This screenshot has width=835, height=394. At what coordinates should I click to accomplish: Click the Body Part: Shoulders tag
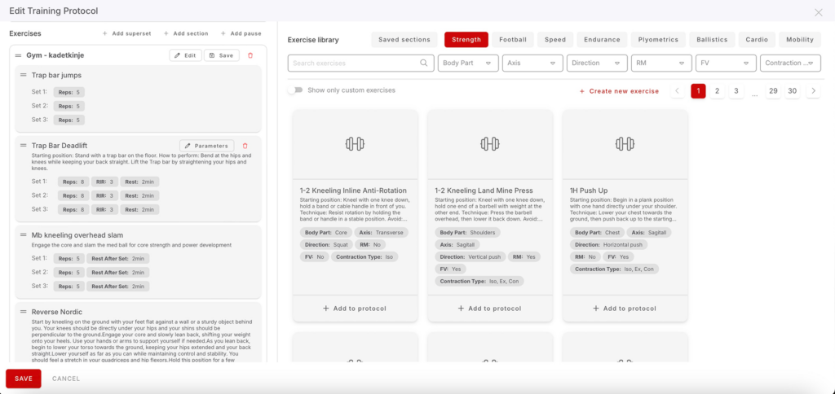[x=467, y=232]
